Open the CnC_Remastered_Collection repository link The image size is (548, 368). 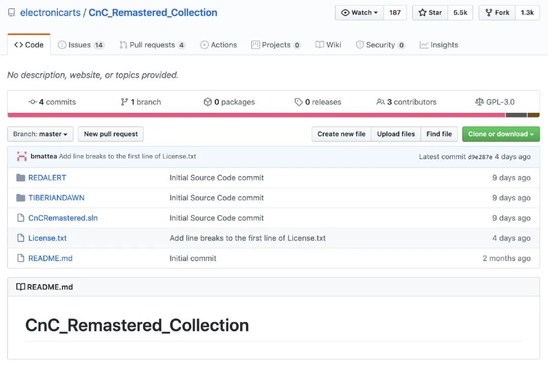153,13
